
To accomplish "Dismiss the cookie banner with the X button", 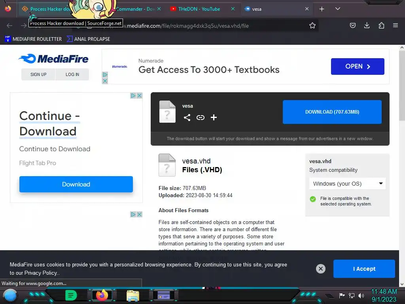I will click(x=320, y=269).
